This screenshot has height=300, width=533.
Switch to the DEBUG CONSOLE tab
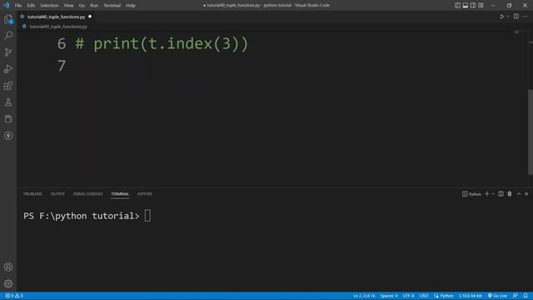pyautogui.click(x=87, y=194)
